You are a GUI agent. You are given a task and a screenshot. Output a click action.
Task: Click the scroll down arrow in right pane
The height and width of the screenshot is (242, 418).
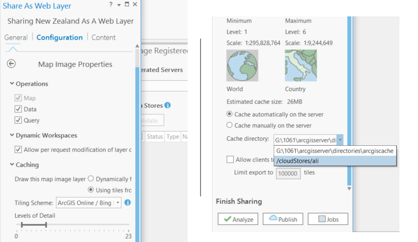349,188
